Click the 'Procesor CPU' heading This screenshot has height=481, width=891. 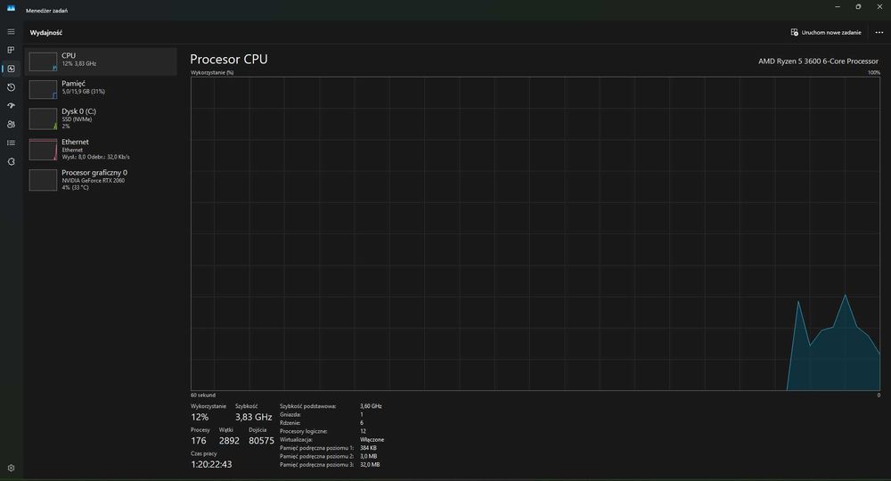point(228,59)
